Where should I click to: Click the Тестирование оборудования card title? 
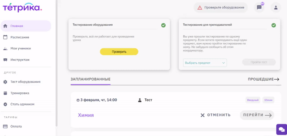pos(93,25)
